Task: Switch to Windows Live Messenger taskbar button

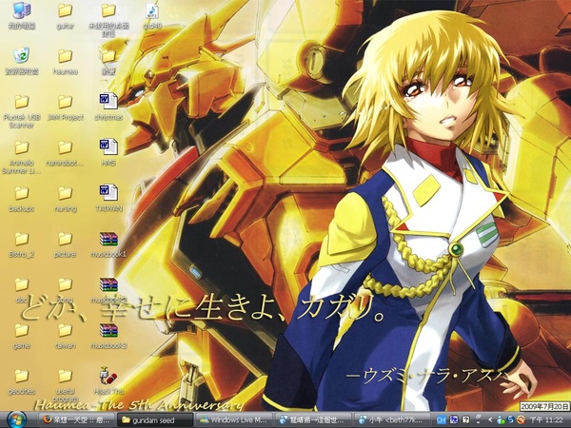Action: (234, 420)
